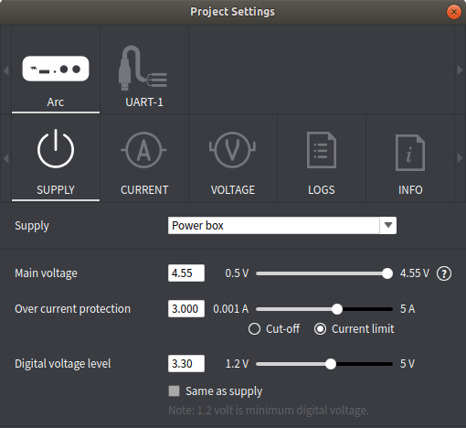This screenshot has height=428, width=466.
Task: Show next settings tabs with right arrow
Action: click(460, 158)
